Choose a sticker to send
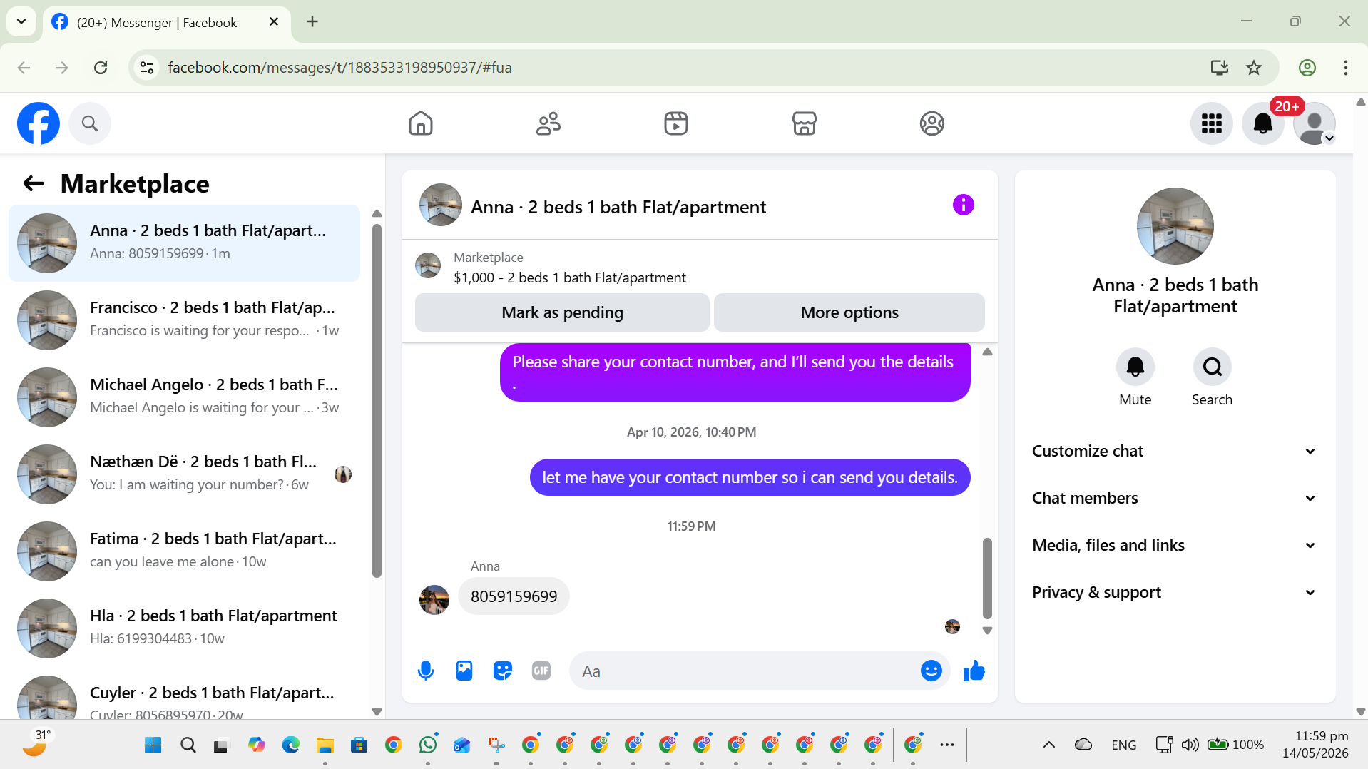 503,671
